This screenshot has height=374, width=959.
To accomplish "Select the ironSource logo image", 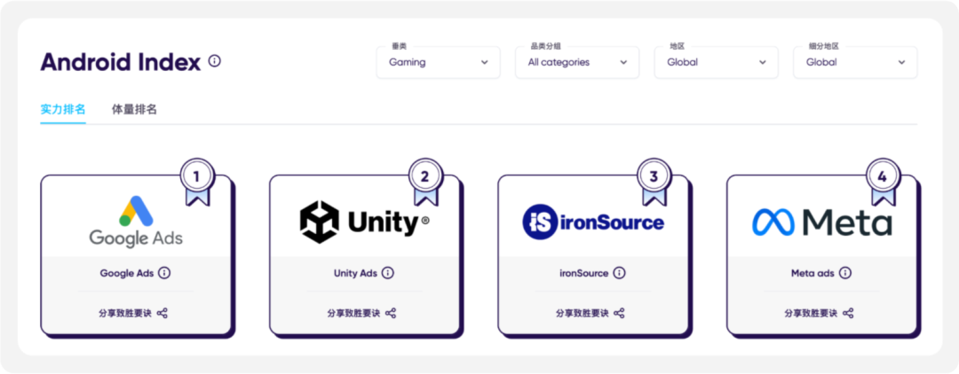I will coord(593,222).
